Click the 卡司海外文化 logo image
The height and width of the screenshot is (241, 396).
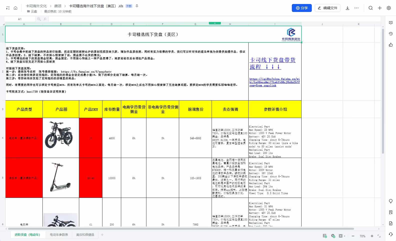click(291, 34)
